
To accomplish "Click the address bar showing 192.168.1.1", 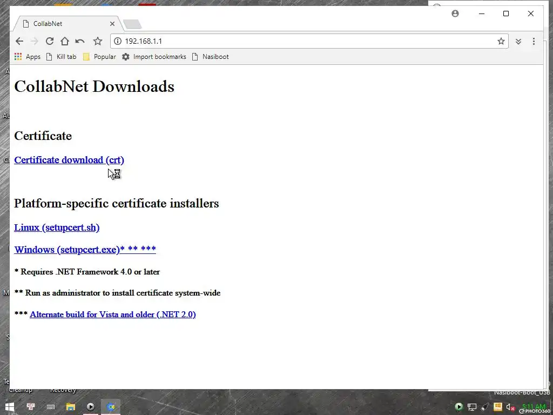I will (x=309, y=41).
